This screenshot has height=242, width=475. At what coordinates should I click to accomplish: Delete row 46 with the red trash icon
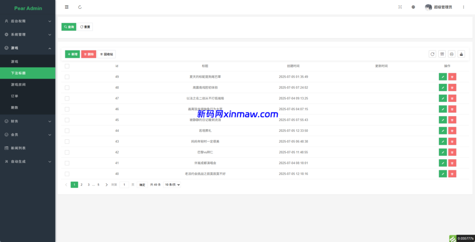click(452, 109)
